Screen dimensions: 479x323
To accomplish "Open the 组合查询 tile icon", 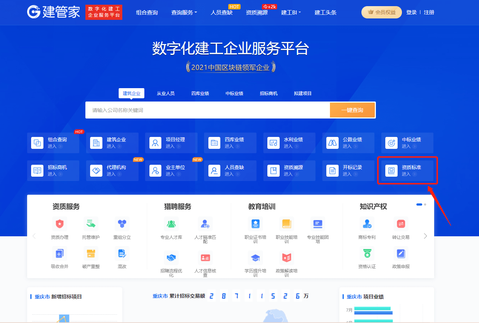I will click(x=37, y=143).
